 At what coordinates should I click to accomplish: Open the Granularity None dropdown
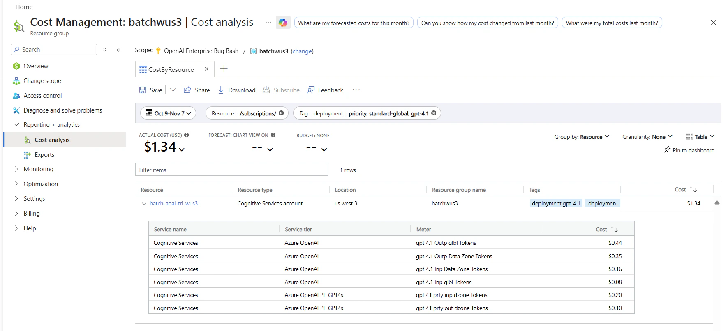647,137
